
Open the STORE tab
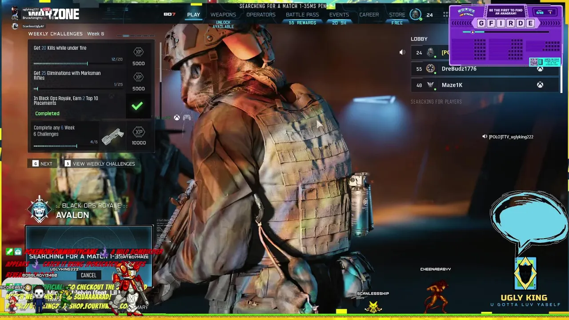click(397, 15)
